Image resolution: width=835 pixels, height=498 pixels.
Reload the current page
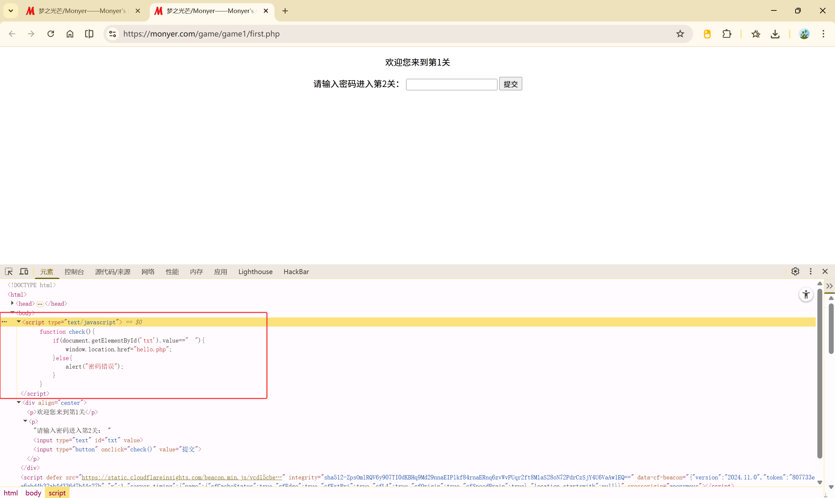[51, 34]
